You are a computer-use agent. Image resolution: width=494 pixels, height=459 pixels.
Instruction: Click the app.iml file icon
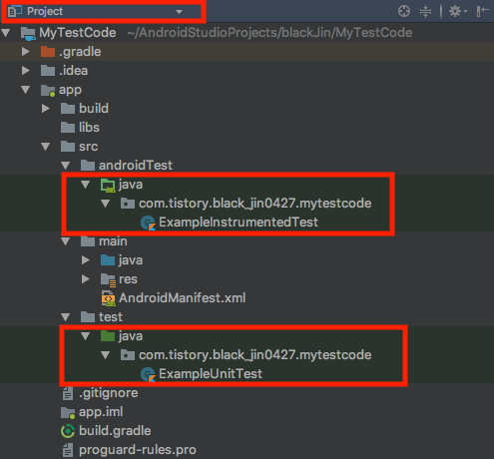pyautogui.click(x=68, y=413)
